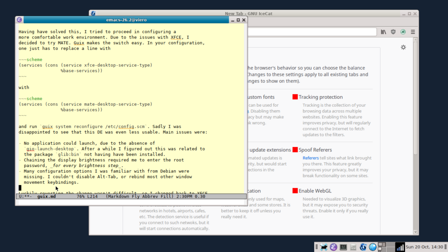Viewport: 448px width, 252px height.
Task: Open the IceCat hamburger menu
Action: point(413,32)
